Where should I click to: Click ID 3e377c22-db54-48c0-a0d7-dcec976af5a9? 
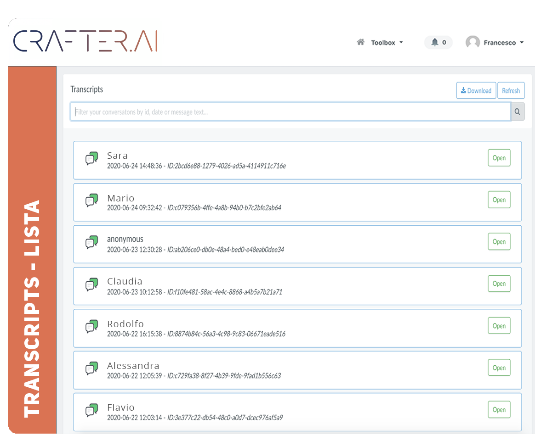point(225,418)
